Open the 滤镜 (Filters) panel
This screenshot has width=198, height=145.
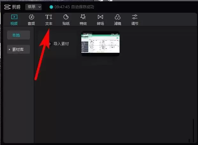tap(117, 19)
